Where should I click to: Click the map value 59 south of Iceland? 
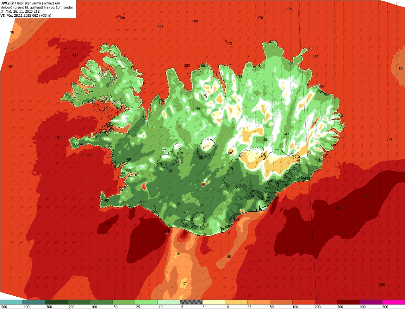[229, 257]
